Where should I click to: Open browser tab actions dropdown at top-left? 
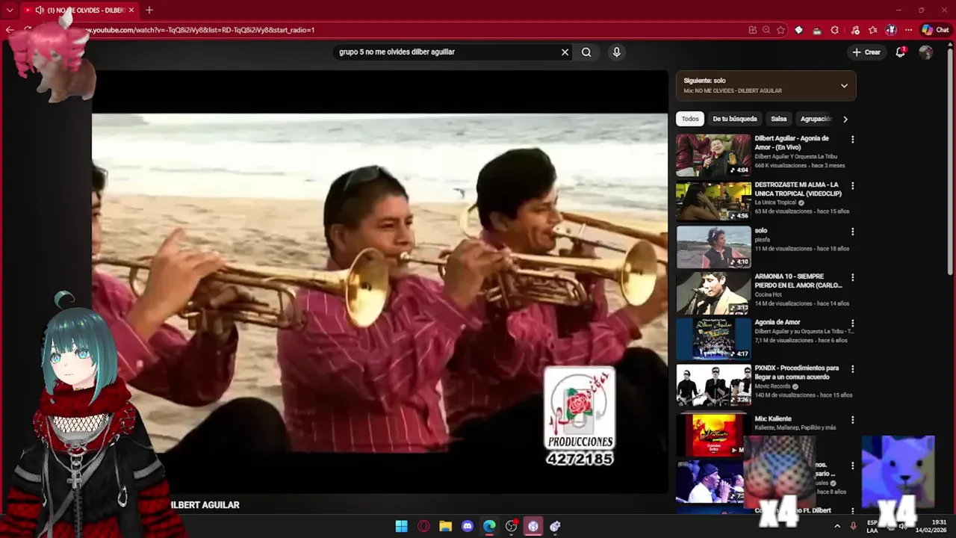click(x=10, y=10)
